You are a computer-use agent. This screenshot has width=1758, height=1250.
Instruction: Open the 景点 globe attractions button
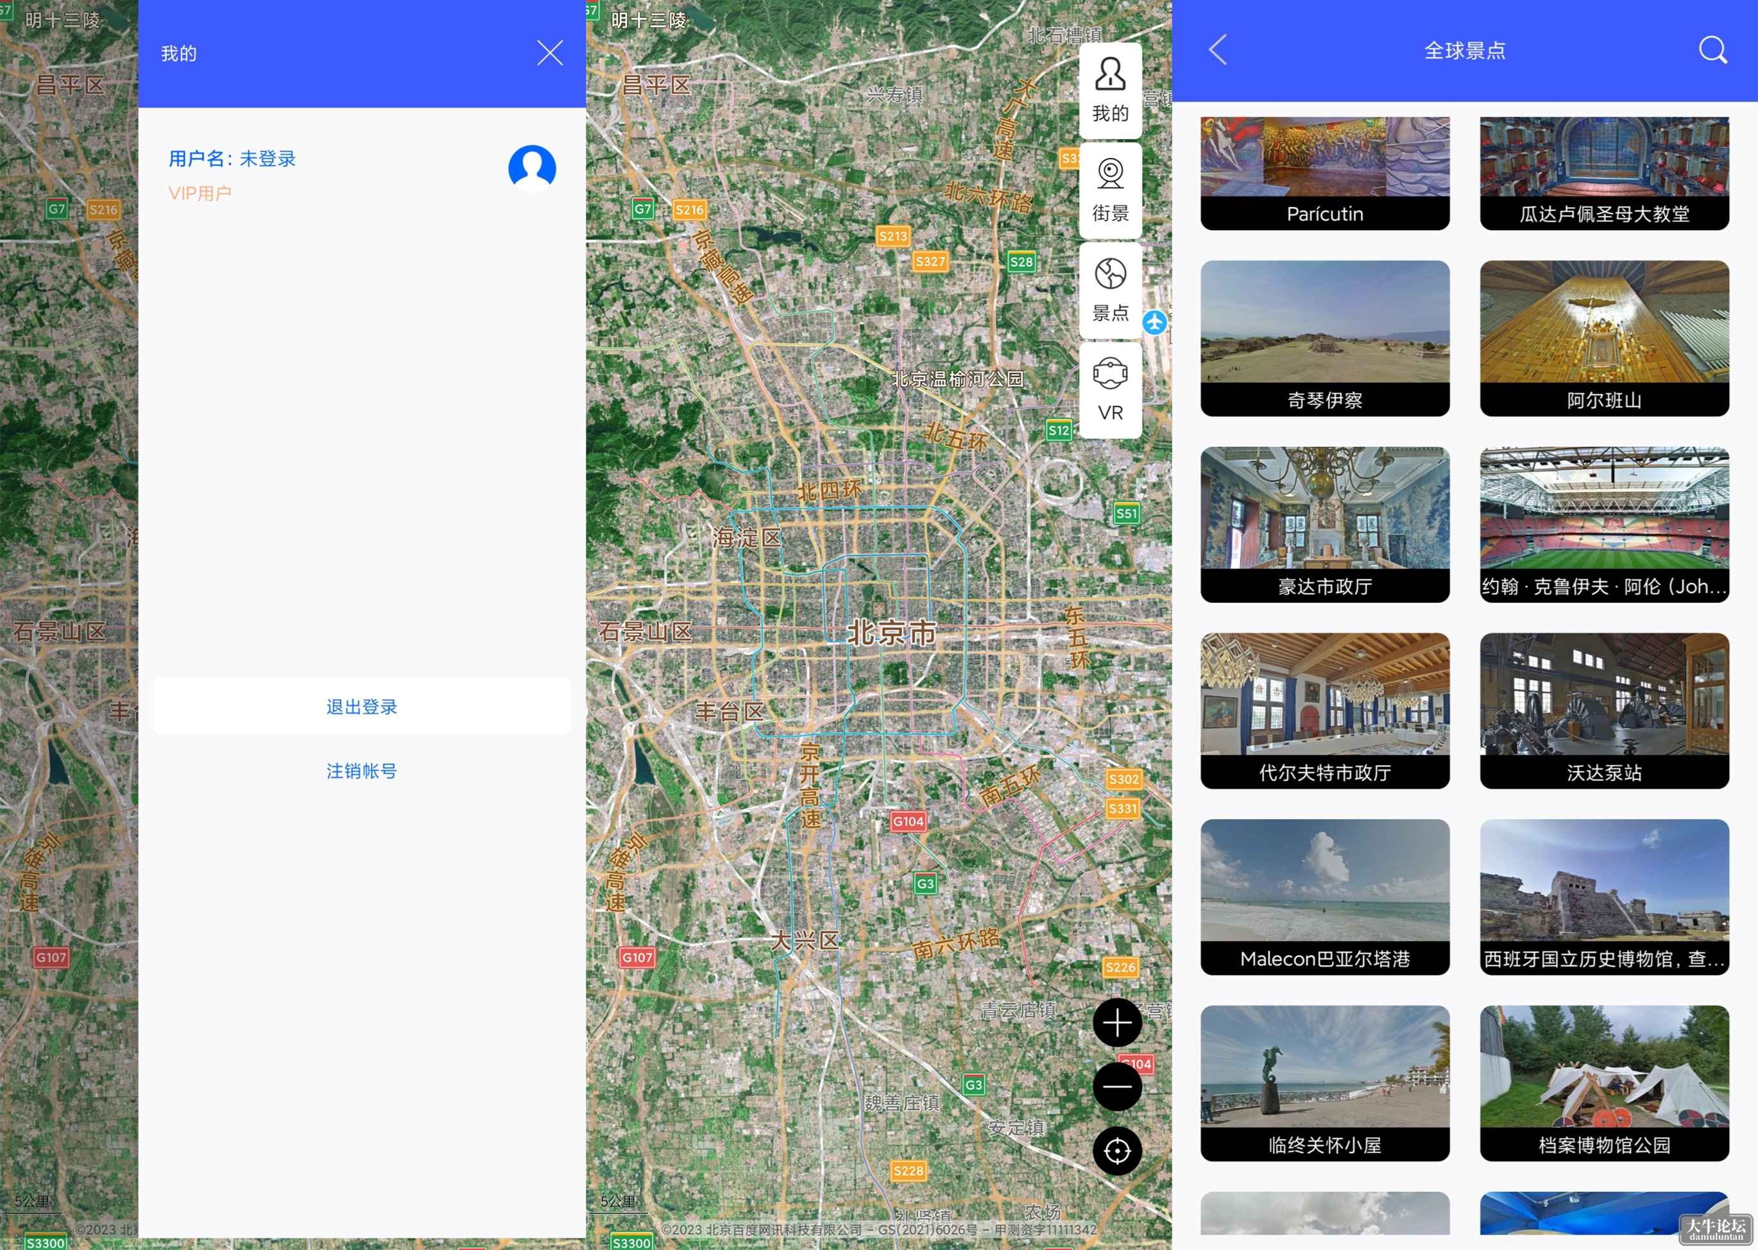coord(1111,290)
